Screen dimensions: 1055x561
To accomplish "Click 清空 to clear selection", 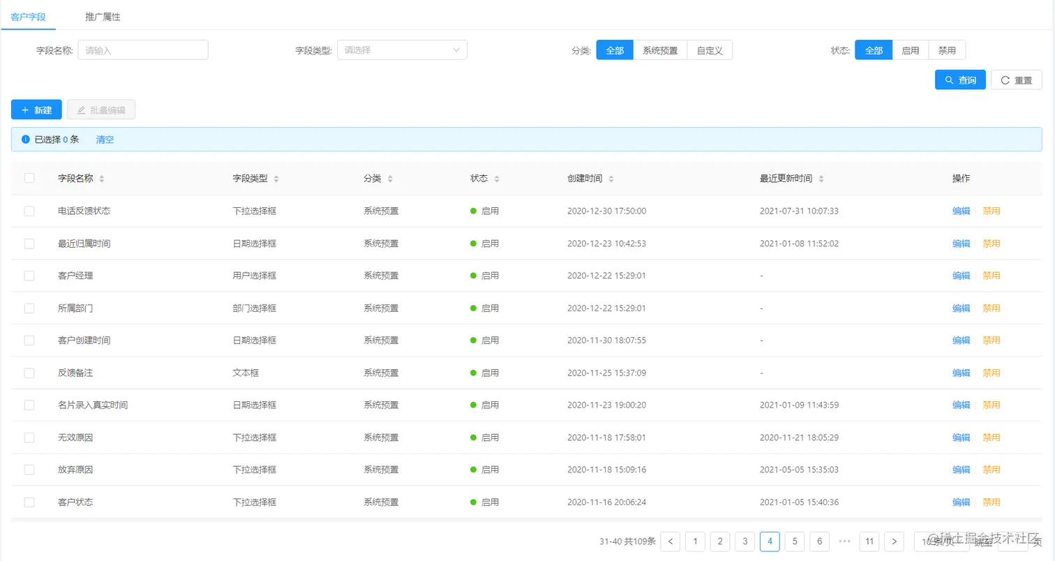I will click(x=105, y=140).
